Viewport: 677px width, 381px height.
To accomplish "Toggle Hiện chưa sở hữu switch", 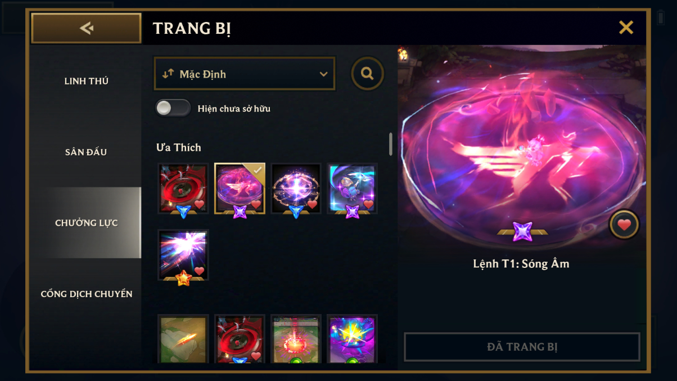I will [173, 108].
